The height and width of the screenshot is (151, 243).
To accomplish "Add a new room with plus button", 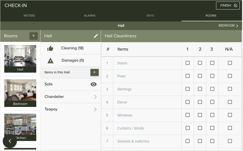I will coord(34,36).
